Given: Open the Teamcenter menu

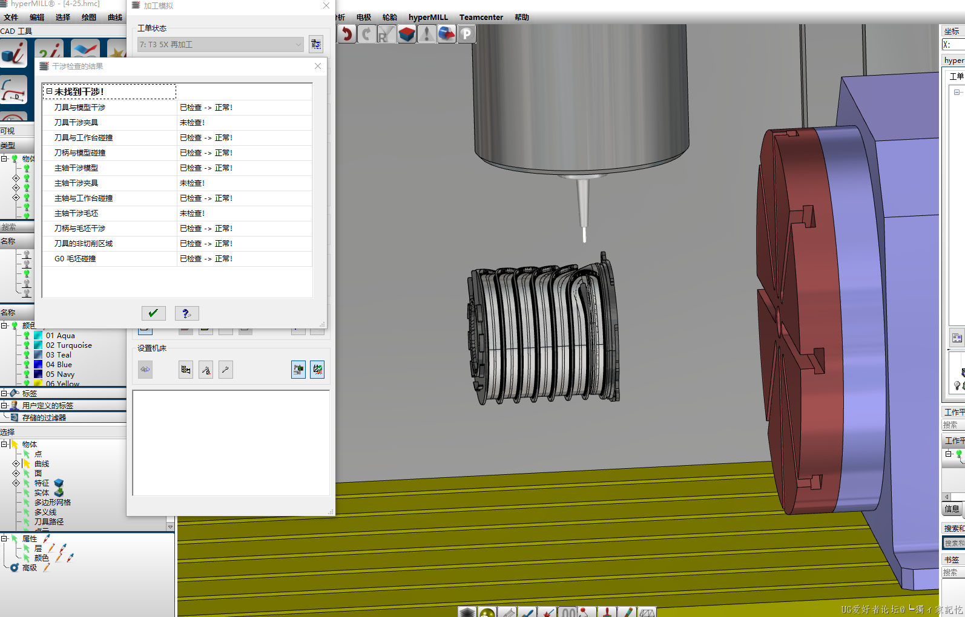Looking at the screenshot, I should click(x=481, y=17).
